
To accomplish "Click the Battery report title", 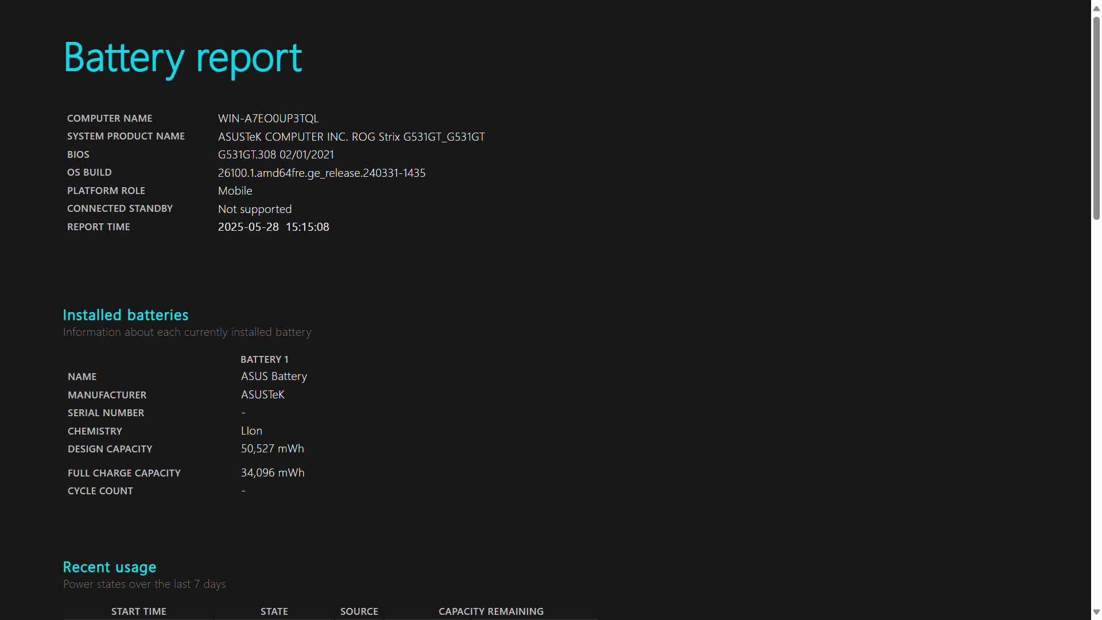I will (x=183, y=58).
